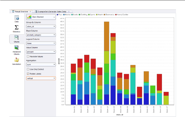Open the Annotation view
The height and width of the screenshot is (117, 185).
click(16, 61)
